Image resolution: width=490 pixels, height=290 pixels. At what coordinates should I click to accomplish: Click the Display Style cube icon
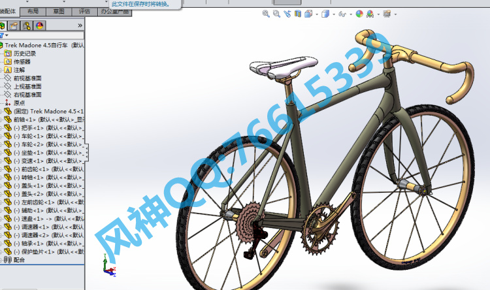325,14
